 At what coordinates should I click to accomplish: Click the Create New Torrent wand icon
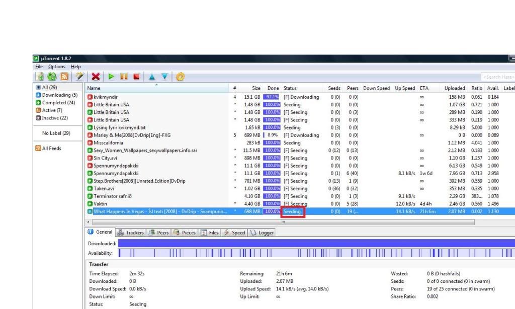tap(79, 77)
